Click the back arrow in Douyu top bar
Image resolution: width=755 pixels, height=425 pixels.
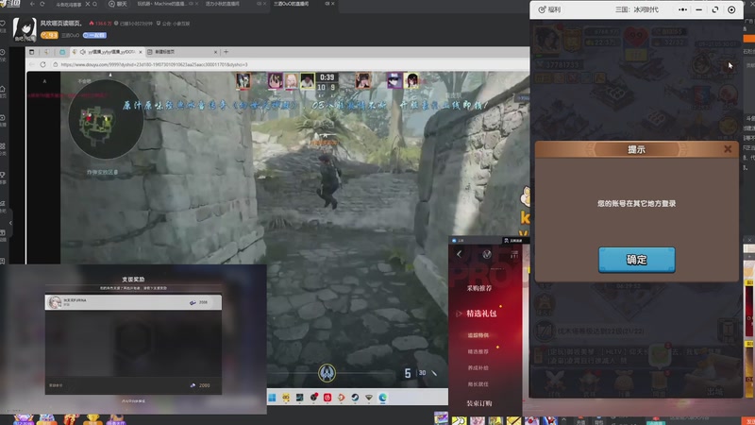click(32, 4)
